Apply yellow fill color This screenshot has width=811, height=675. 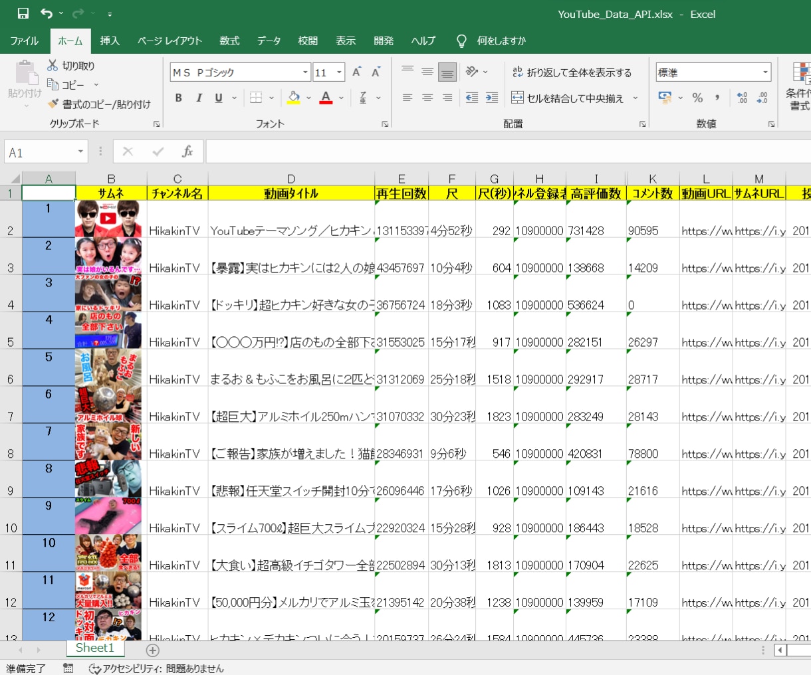pyautogui.click(x=293, y=98)
